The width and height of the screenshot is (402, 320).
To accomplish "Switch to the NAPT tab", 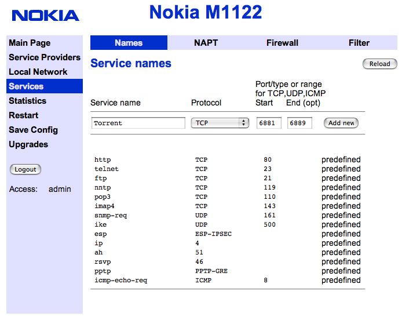I will tap(206, 43).
